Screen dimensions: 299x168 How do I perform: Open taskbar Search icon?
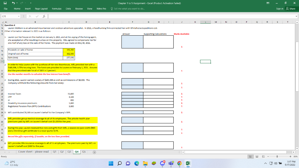click(119, 163)
